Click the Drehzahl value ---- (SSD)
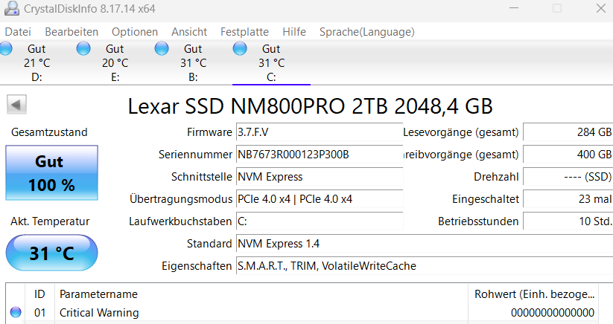Image resolution: width=613 pixels, height=324 pixels. coord(568,177)
